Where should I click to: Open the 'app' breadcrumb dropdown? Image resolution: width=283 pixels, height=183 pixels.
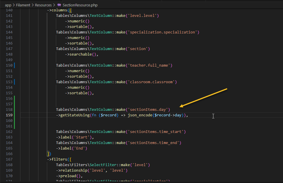(8, 5)
